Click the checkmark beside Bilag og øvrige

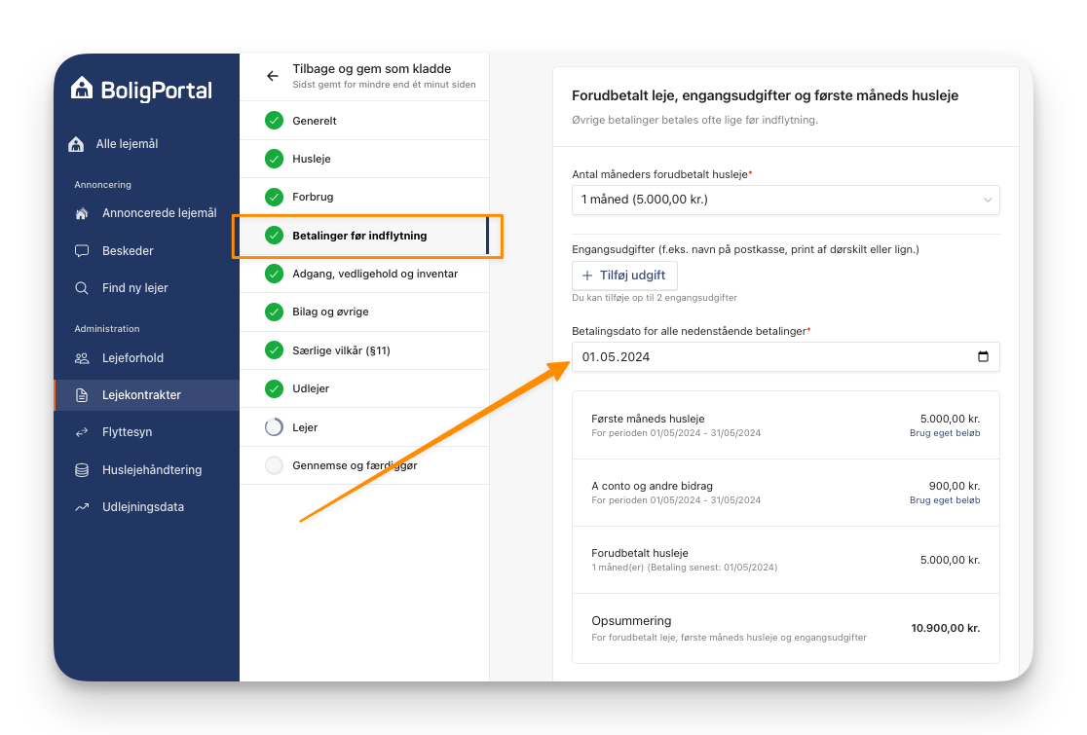point(275,312)
